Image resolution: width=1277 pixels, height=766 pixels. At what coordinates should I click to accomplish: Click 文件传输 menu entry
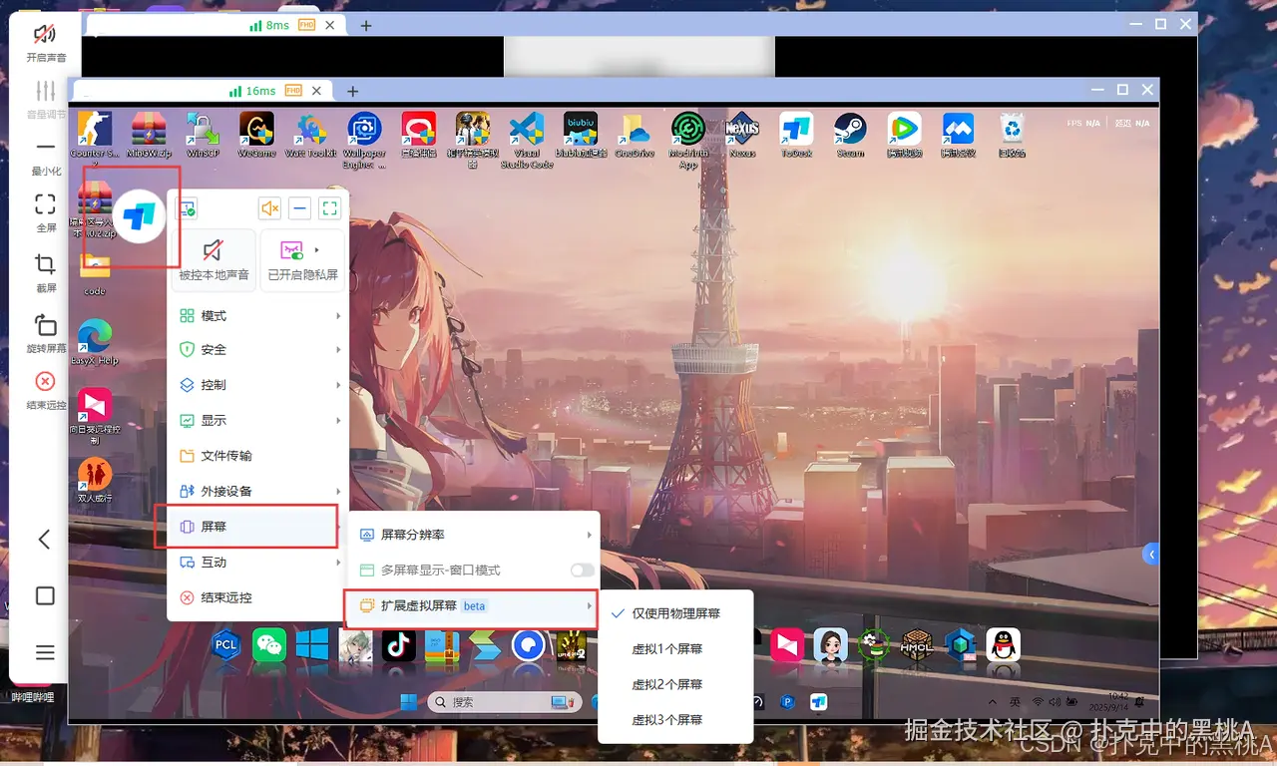click(x=258, y=456)
